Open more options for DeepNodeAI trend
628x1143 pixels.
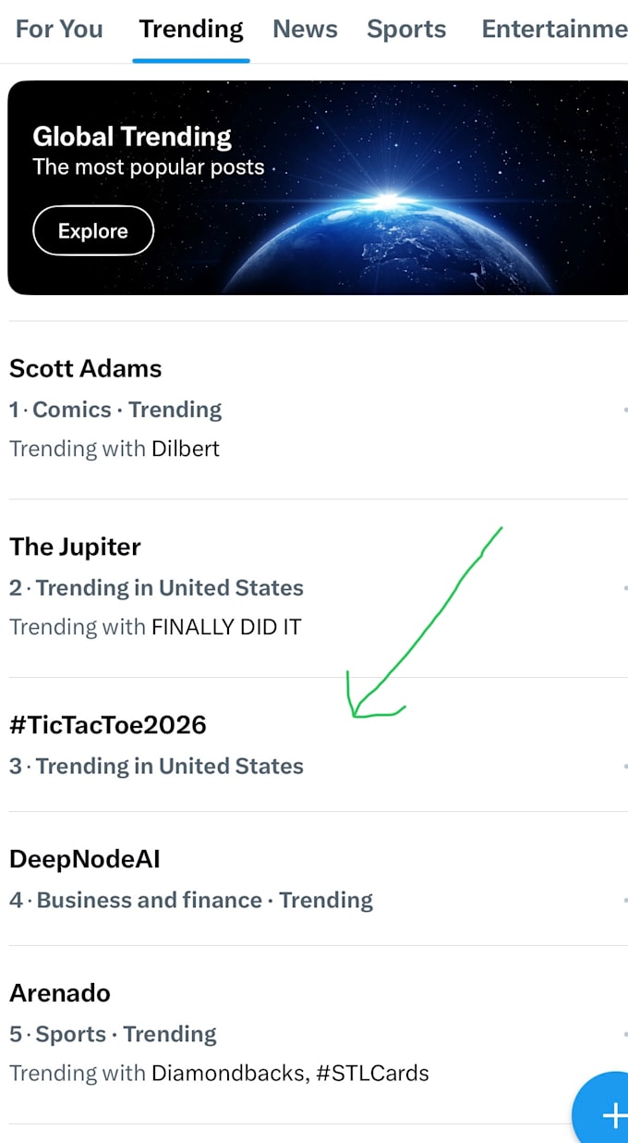[x=624, y=900]
